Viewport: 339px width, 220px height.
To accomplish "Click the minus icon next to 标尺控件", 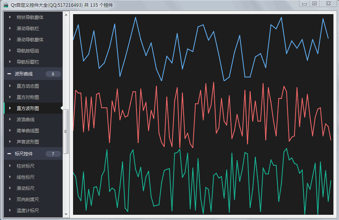I will click(9, 154).
